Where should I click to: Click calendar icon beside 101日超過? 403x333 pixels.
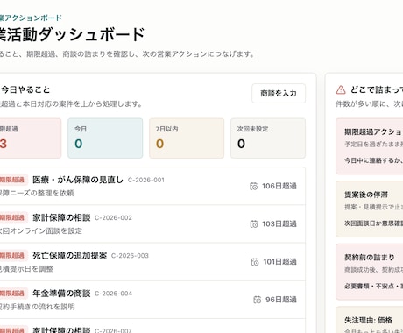click(x=255, y=262)
